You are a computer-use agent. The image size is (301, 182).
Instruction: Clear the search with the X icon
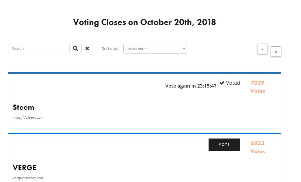[x=87, y=49]
